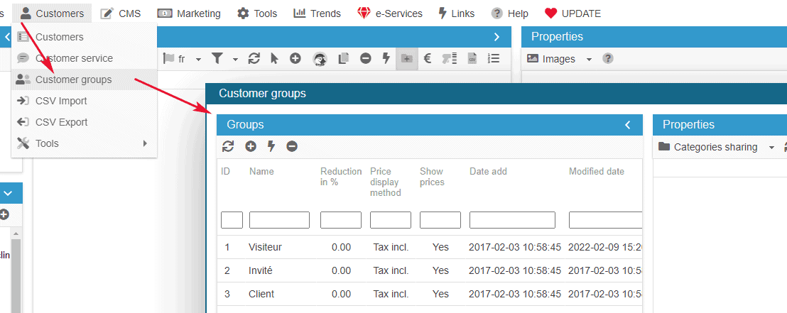Add a new group in the Groups toolbar
This screenshot has width=787, height=313.
tap(251, 146)
